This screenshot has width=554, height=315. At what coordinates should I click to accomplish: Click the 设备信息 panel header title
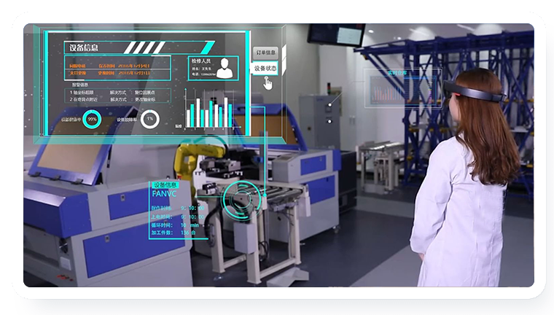point(85,48)
